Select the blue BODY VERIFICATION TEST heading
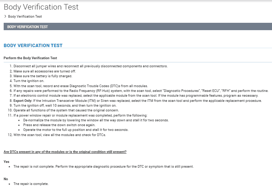Image resolution: width=272 pixels, height=196 pixels. pyautogui.click(x=33, y=46)
